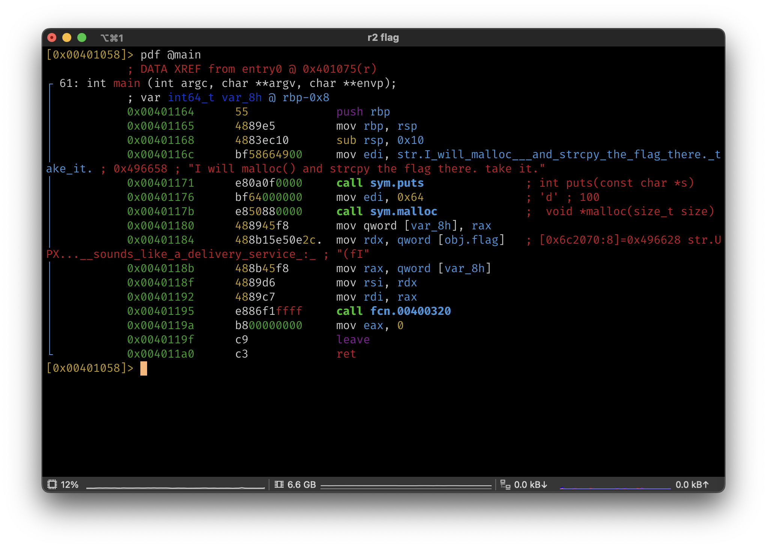Click the CPU usage graph line

175,487
